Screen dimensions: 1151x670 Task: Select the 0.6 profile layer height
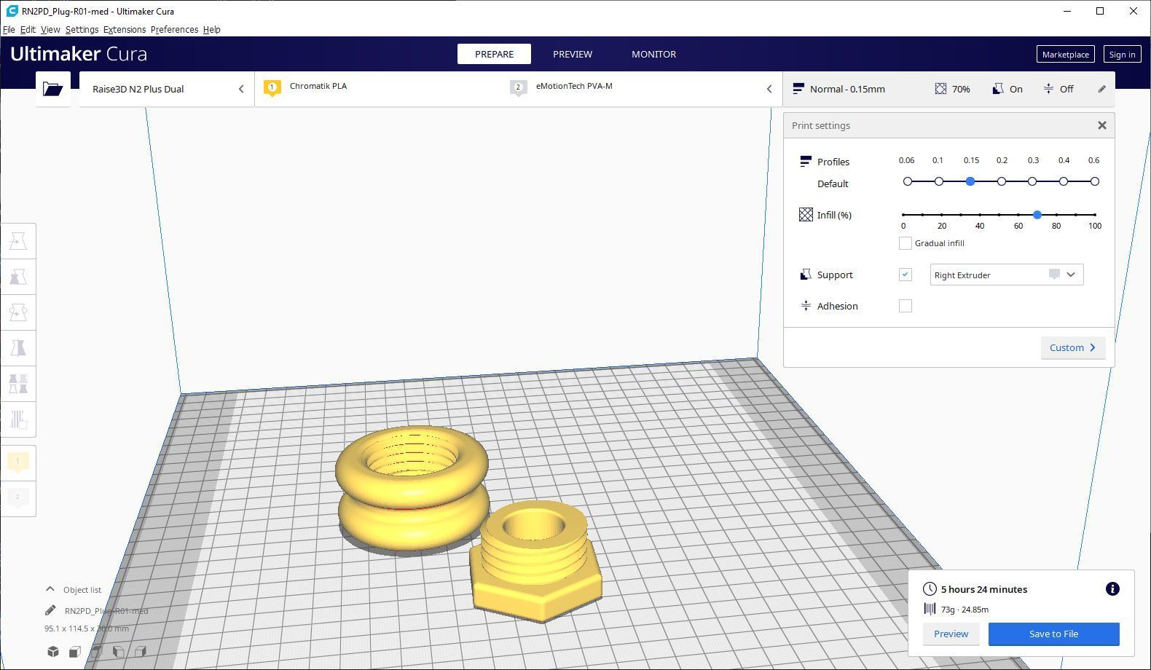[x=1095, y=181]
